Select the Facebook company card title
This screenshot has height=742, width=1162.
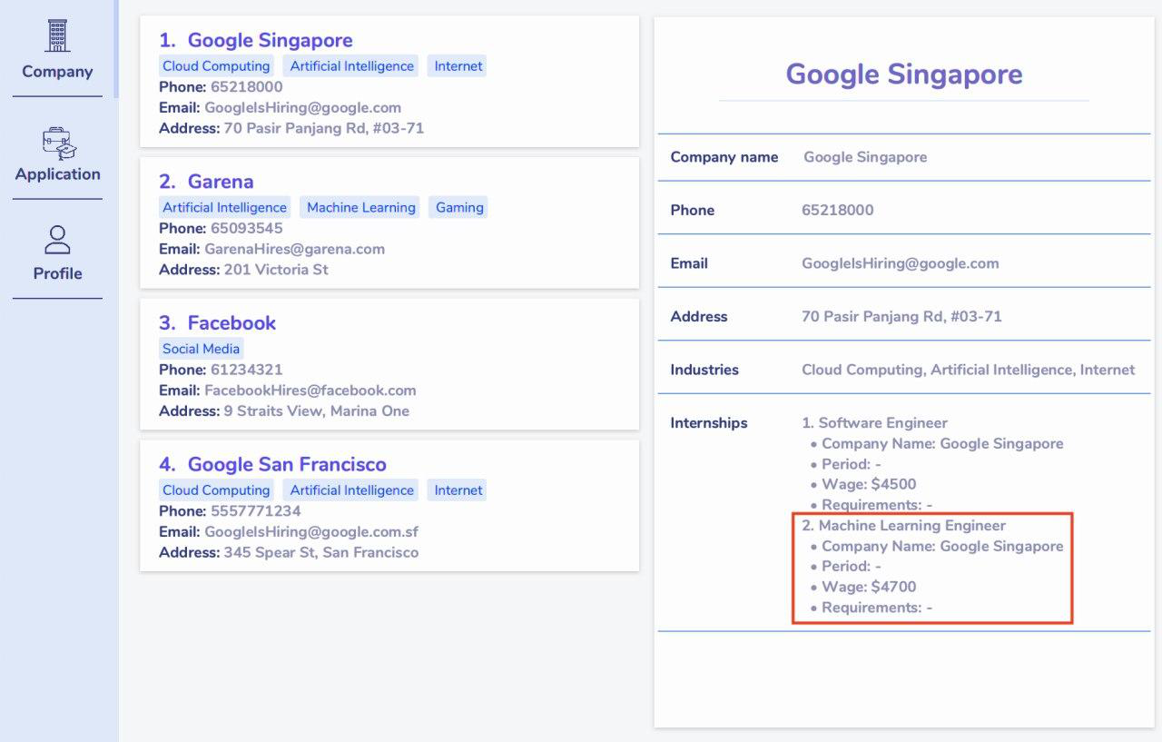[x=231, y=322]
